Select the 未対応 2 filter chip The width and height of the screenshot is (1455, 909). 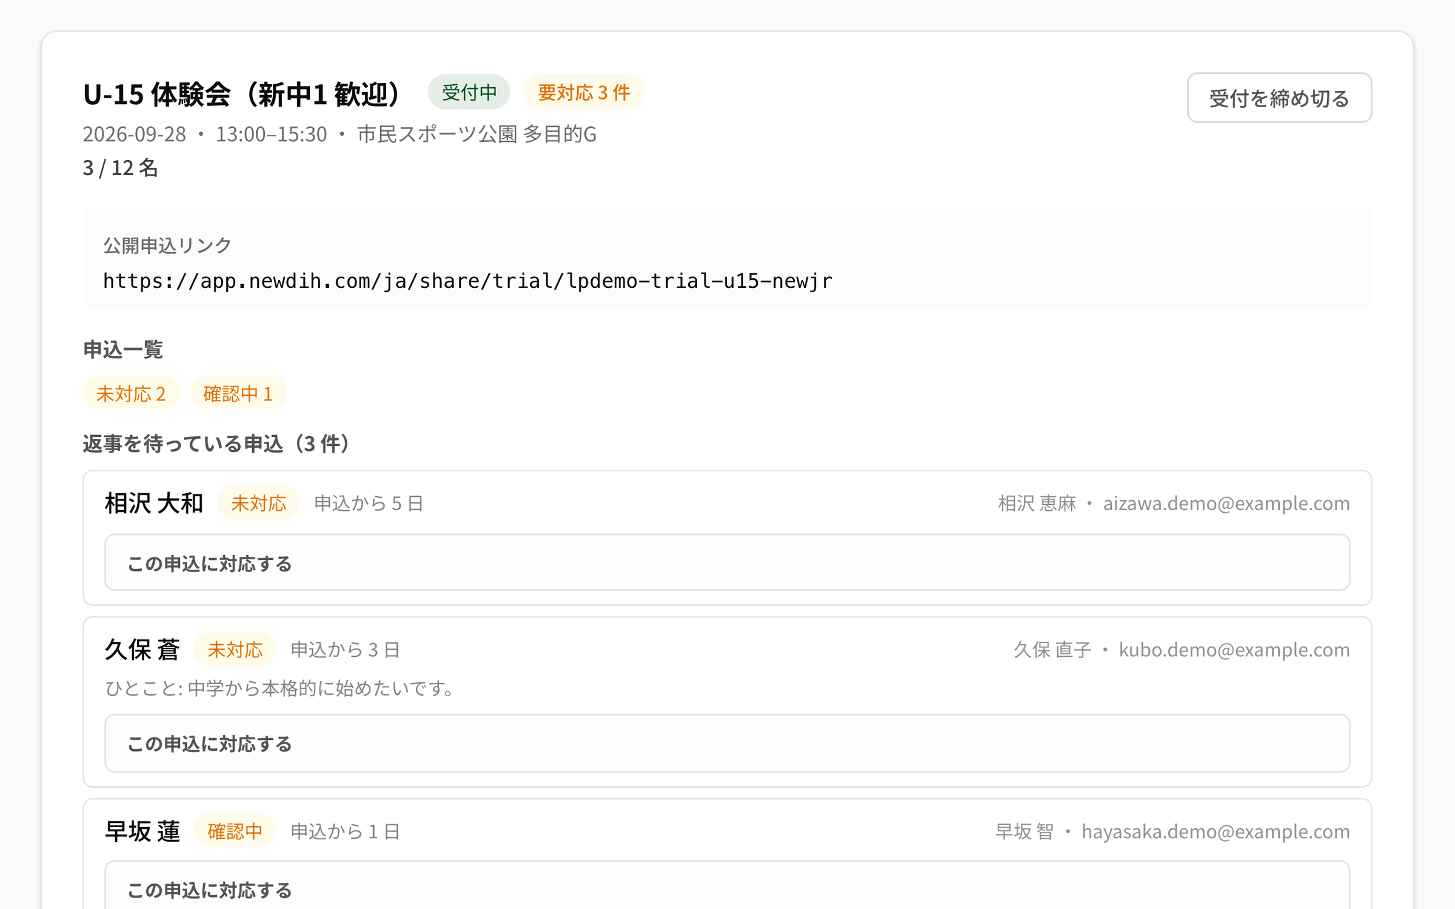tap(131, 393)
